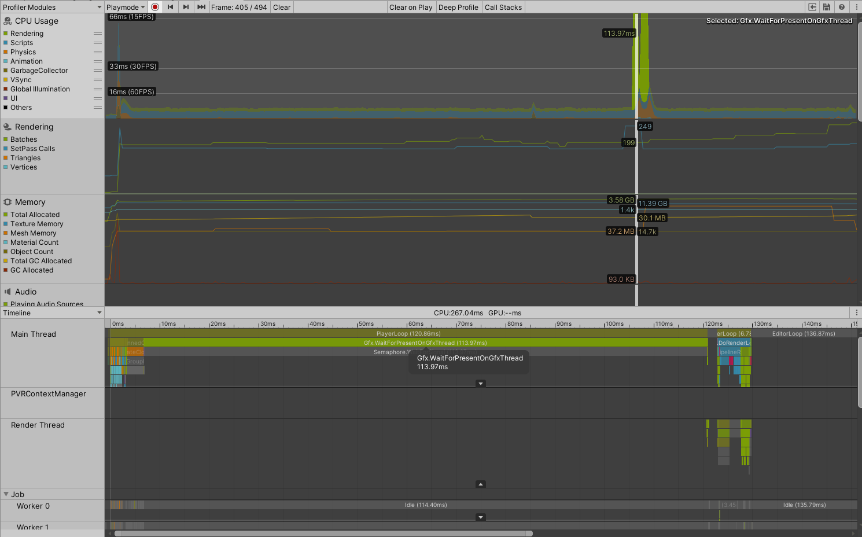The height and width of the screenshot is (537, 862).
Task: Open the Playmode target dropdown
Action: (126, 7)
